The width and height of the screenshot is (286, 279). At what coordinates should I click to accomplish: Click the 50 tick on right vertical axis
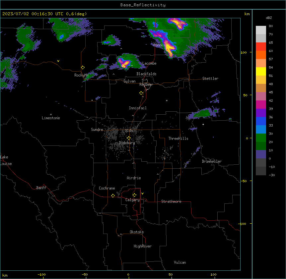pyautogui.click(x=245, y=95)
